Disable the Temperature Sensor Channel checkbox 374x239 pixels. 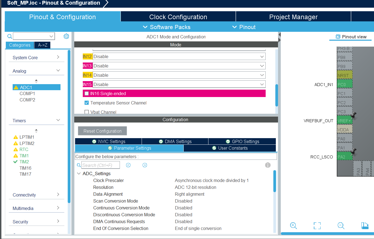87,103
